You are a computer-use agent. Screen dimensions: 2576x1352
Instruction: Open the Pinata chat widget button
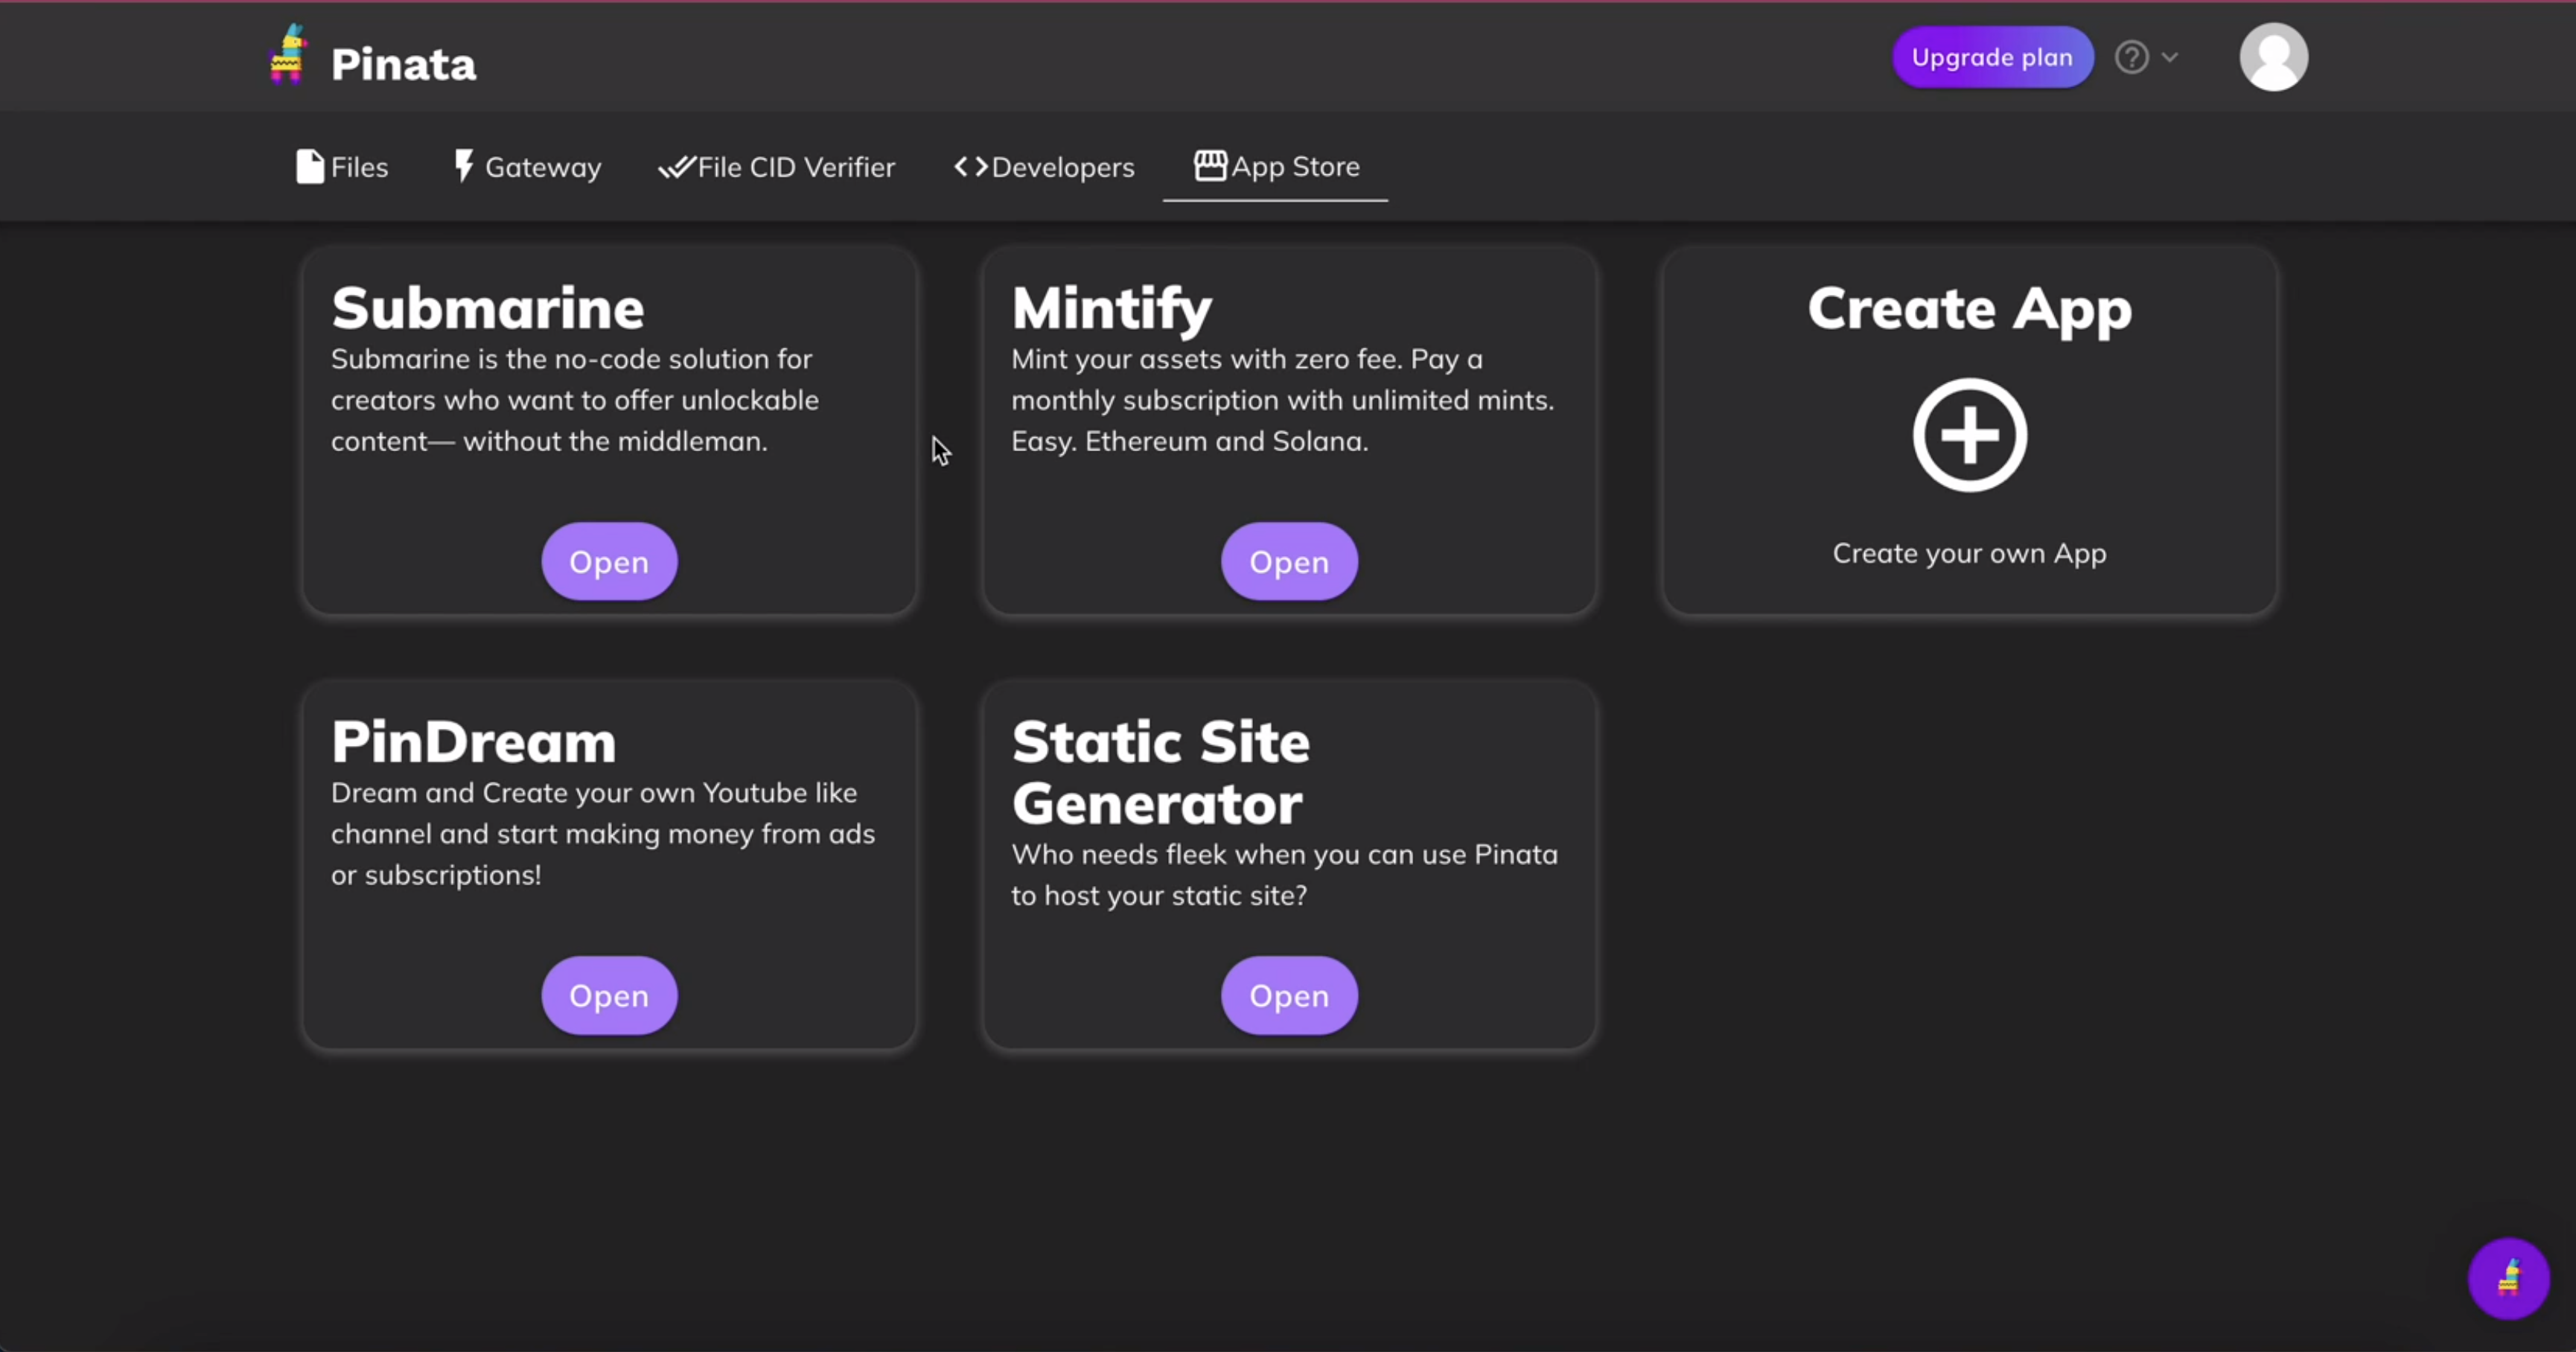pyautogui.click(x=2508, y=1278)
